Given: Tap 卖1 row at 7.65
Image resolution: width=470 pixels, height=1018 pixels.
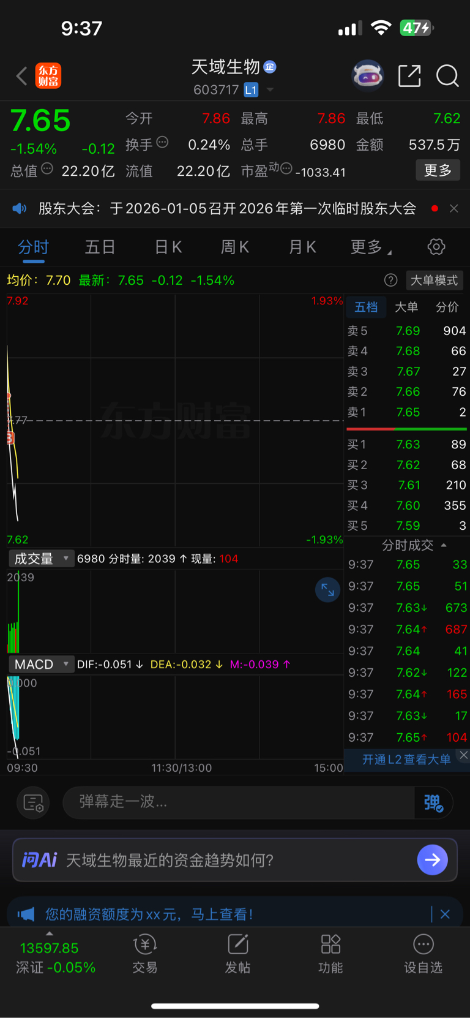Looking at the screenshot, I should (407, 412).
